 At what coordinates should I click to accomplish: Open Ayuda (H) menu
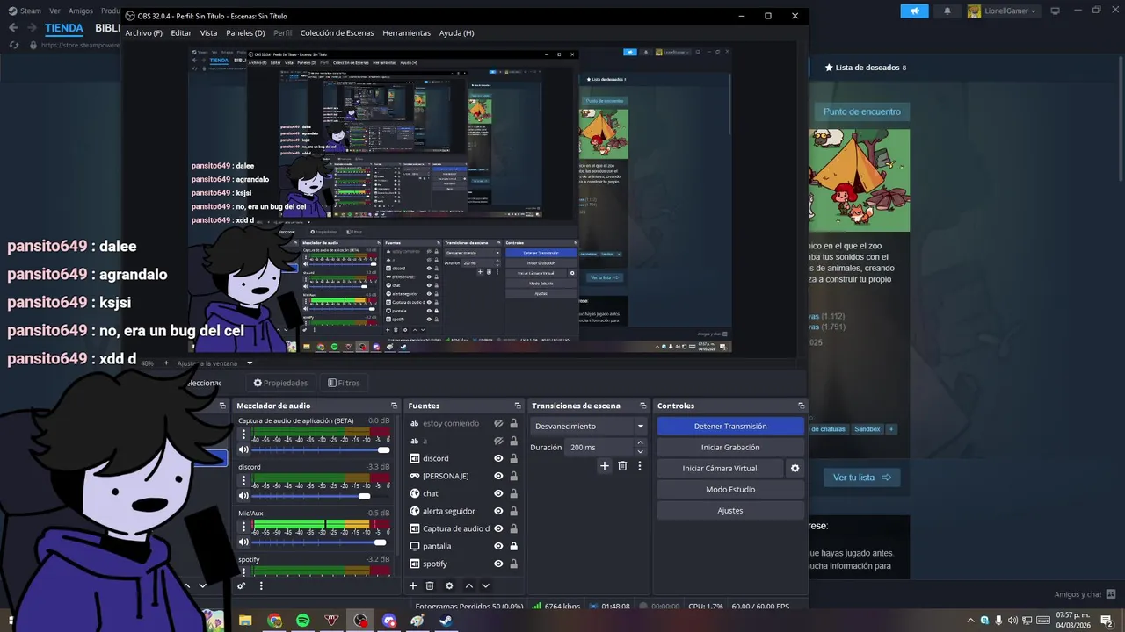click(456, 32)
